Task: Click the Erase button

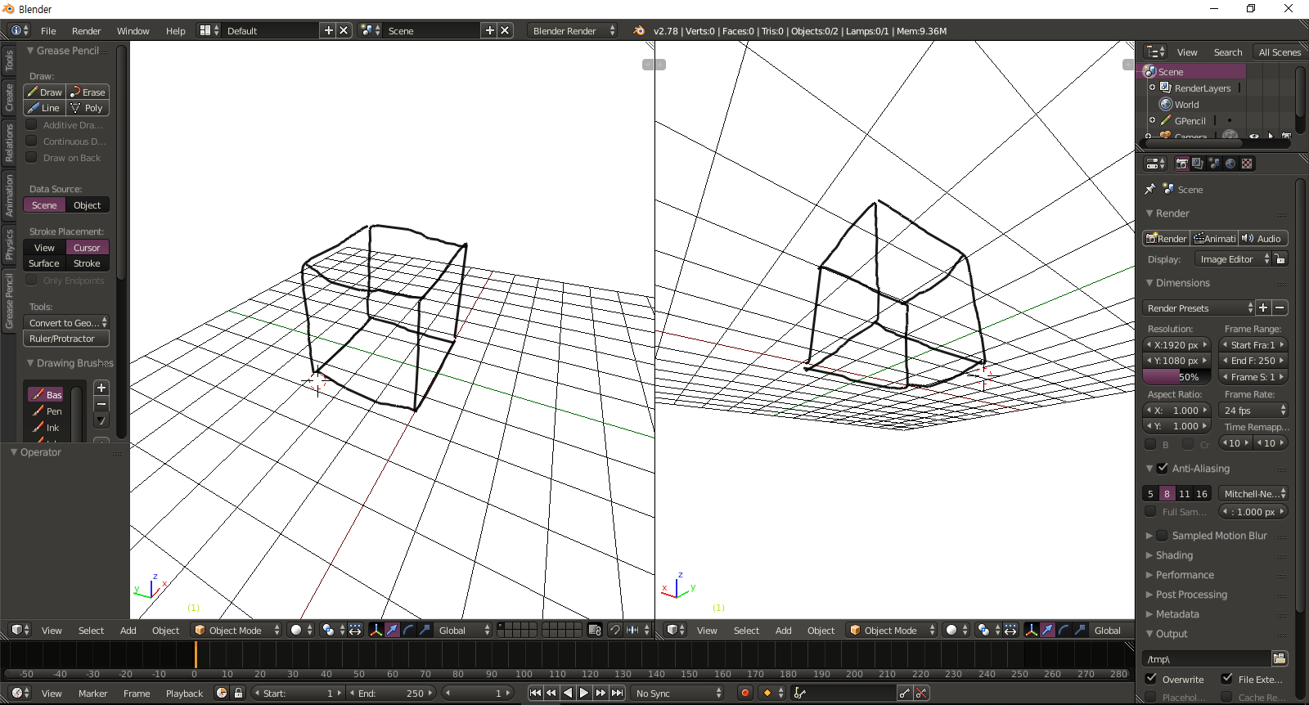Action: [x=88, y=92]
